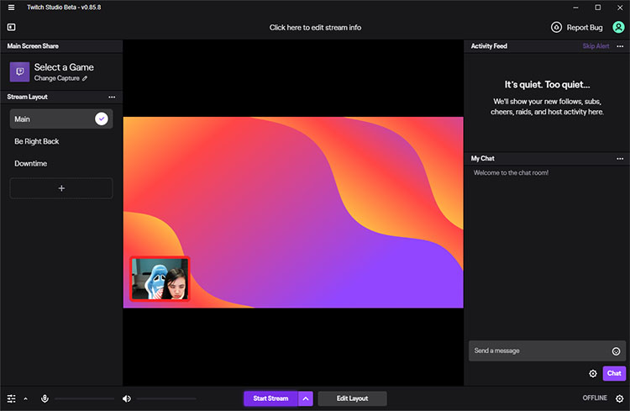Click Report Bug text link
This screenshot has width=630, height=411.
pos(585,28)
